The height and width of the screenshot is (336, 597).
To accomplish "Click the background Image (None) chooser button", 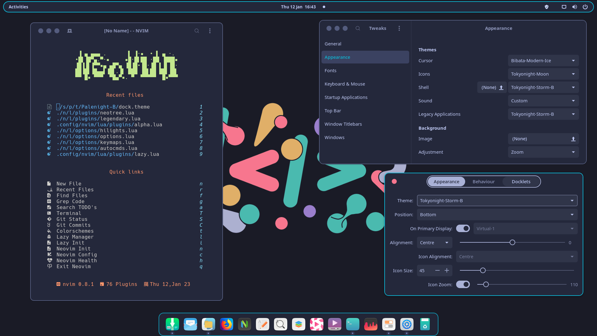I will [x=543, y=139].
